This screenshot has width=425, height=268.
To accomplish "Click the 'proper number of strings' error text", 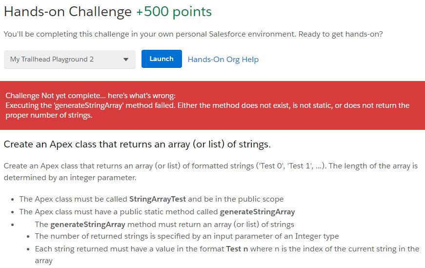I will tap(49, 115).
